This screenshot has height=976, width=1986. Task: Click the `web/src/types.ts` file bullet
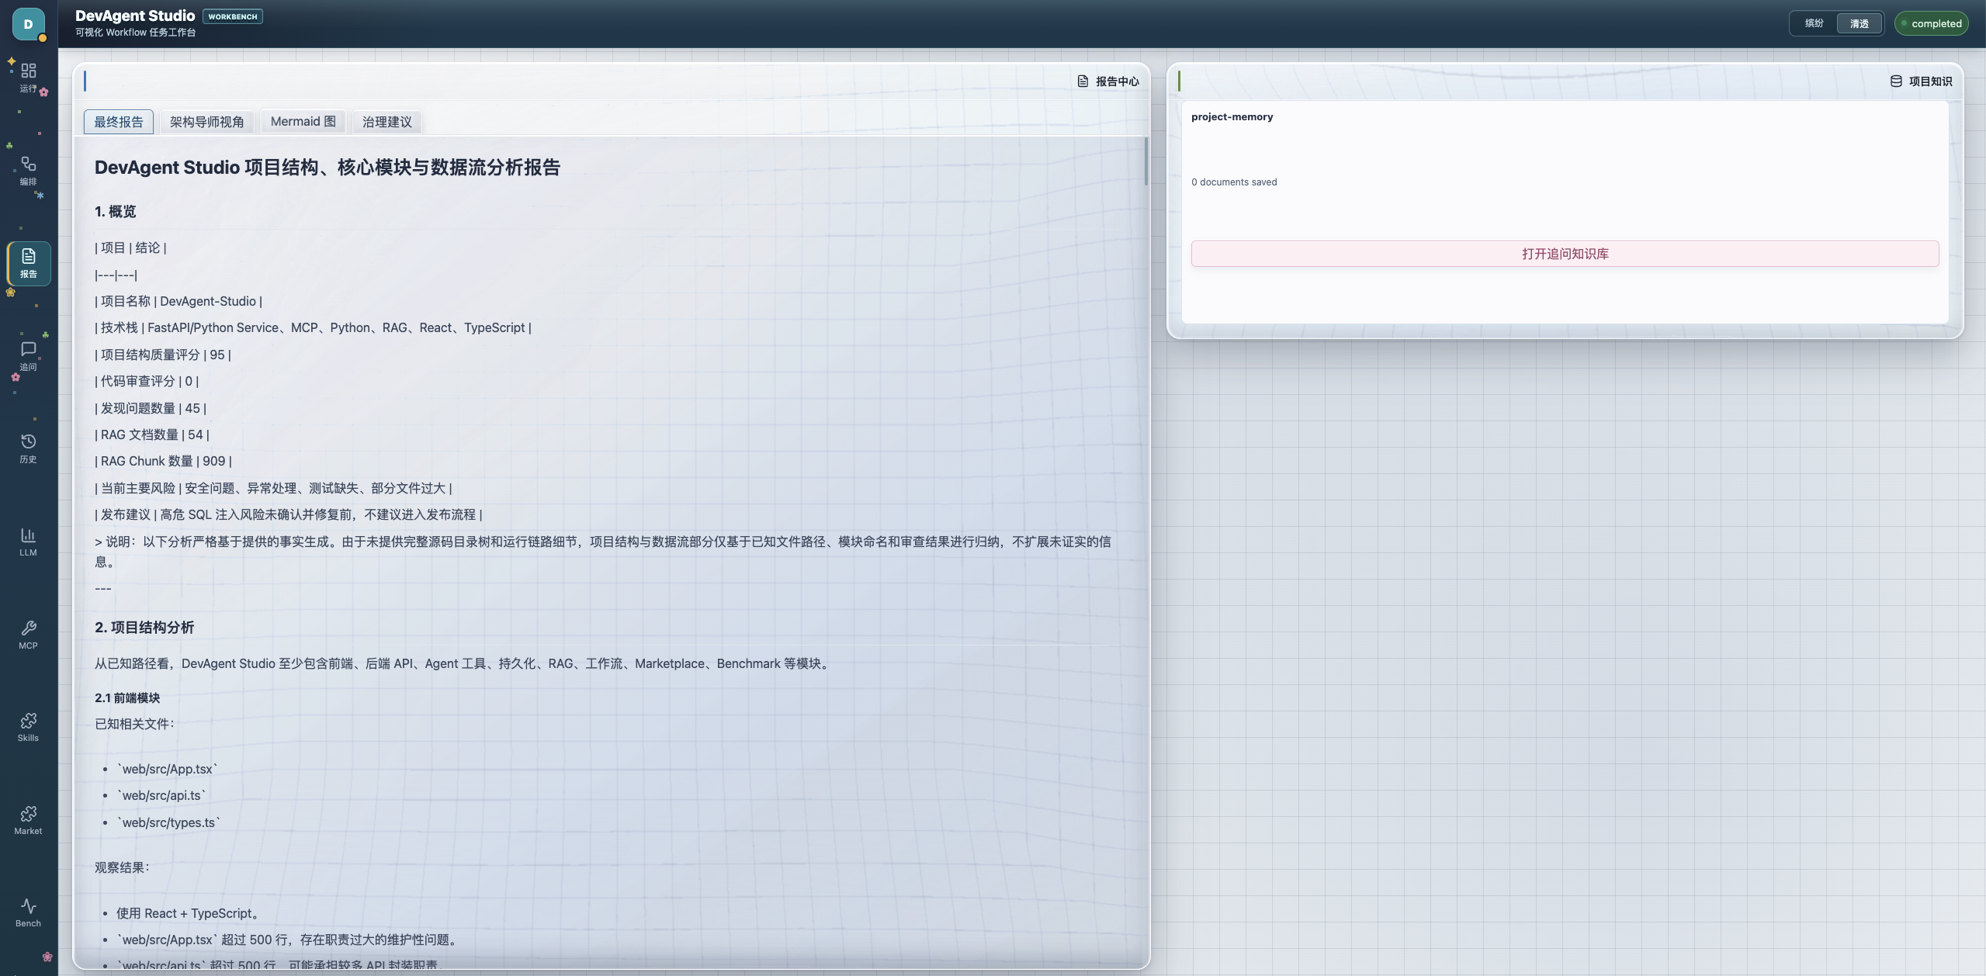point(168,823)
